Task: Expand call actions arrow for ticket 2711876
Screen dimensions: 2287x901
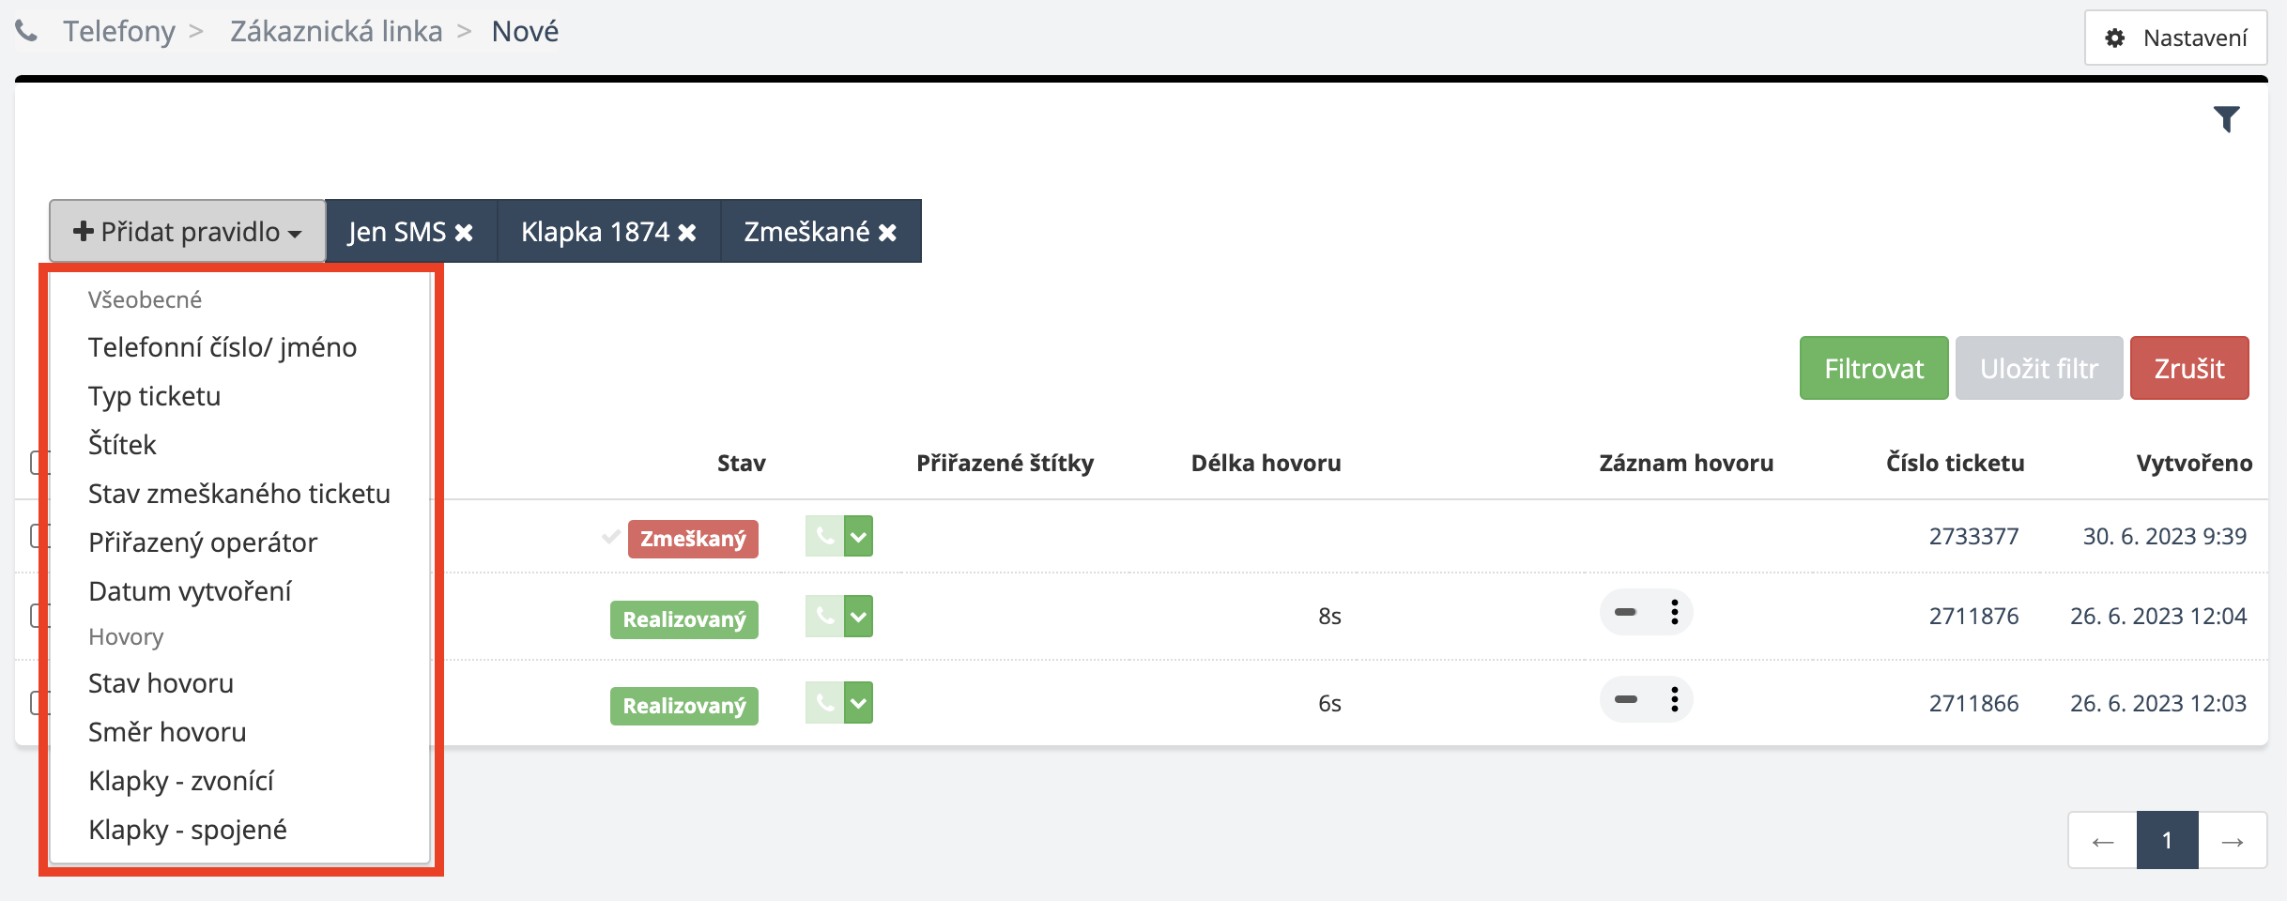Action: [x=858, y=616]
